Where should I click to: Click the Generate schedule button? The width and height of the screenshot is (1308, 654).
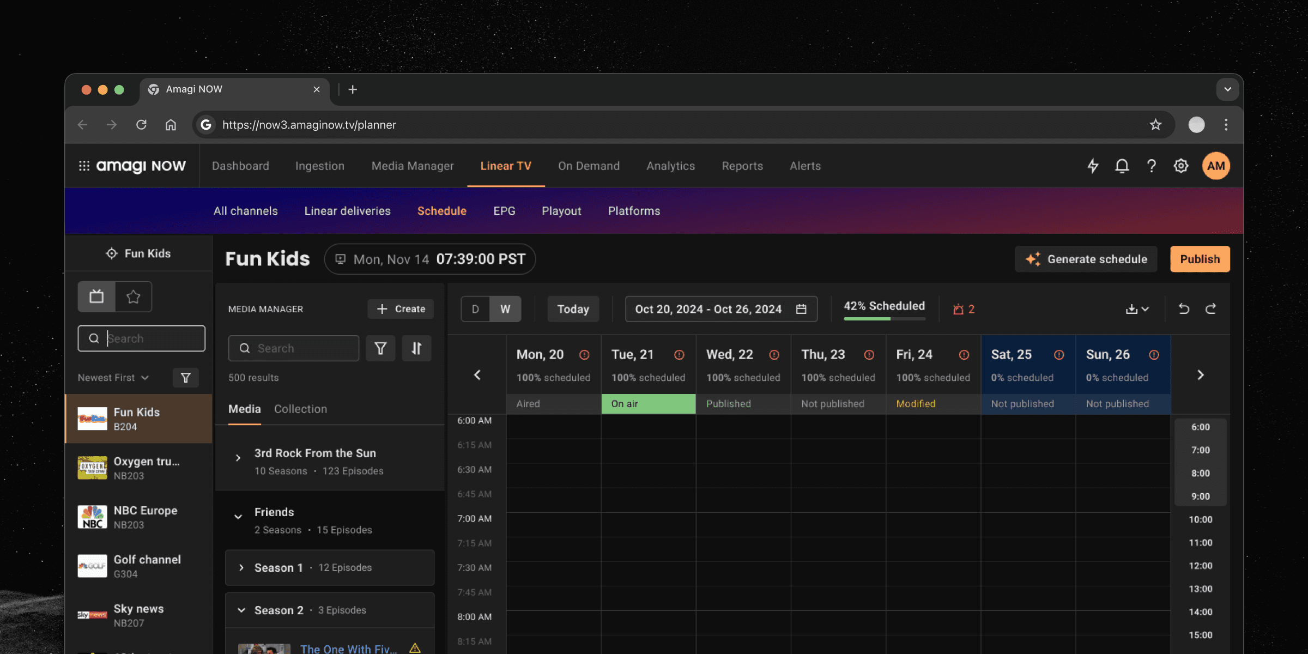(x=1086, y=259)
